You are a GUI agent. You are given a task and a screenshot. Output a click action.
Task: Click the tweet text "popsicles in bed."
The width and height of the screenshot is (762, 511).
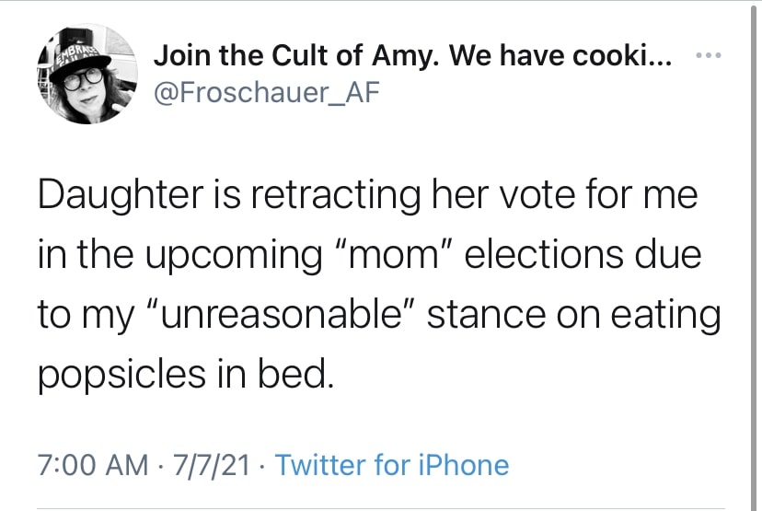click(184, 373)
